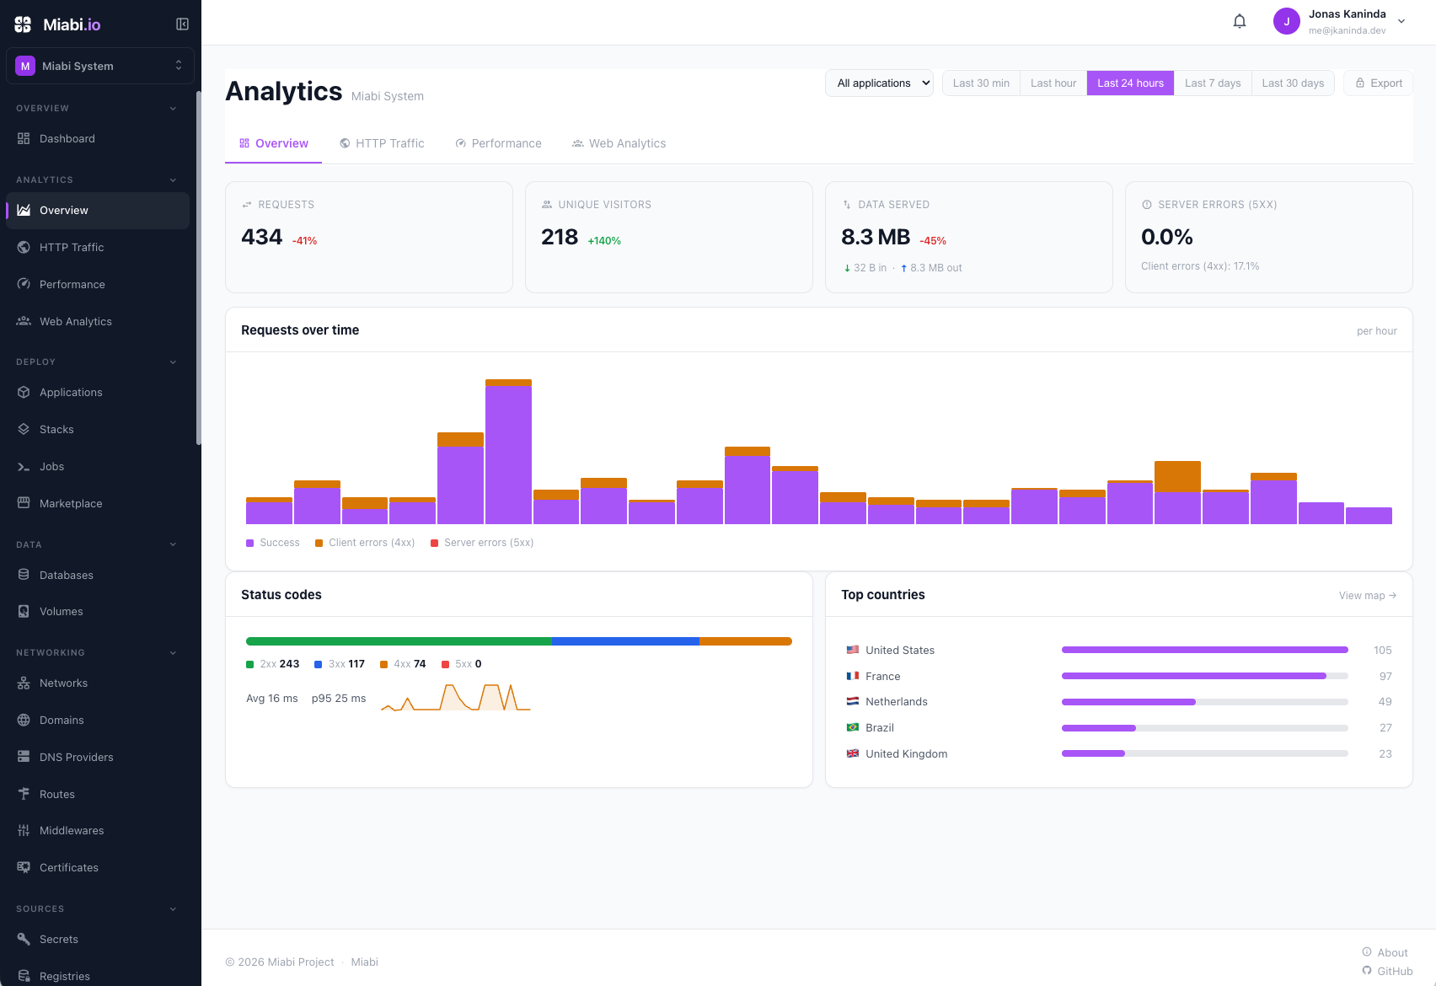Click the user avatar J
Screen dimensions: 1436x986
click(1287, 21)
